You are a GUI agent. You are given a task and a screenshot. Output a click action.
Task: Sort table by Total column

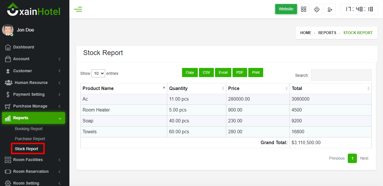pyautogui.click(x=330, y=88)
